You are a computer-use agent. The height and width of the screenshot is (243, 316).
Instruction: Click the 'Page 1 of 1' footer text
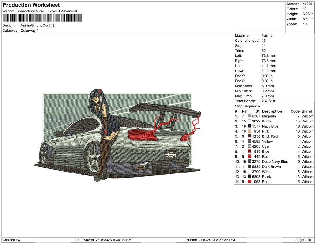pyautogui.click(x=304, y=240)
